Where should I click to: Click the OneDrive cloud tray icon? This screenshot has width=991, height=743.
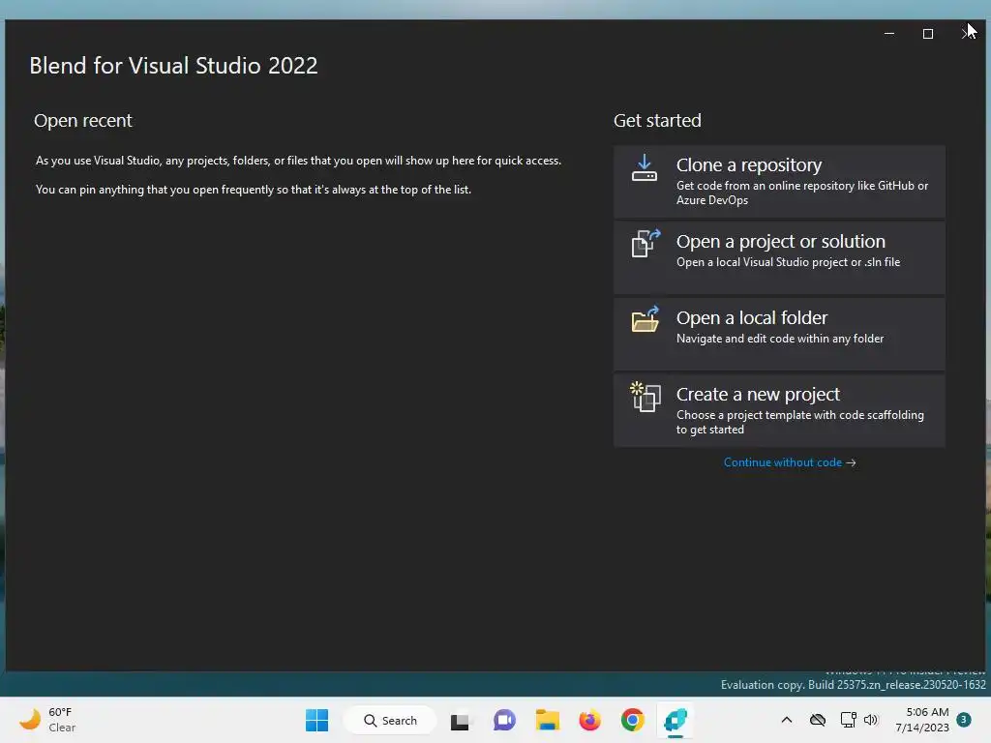[818, 720]
